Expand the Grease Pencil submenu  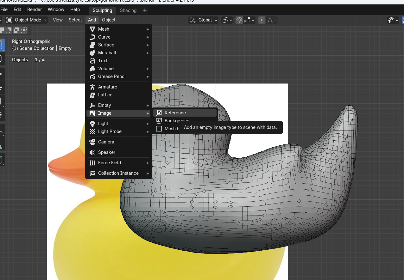click(119, 76)
